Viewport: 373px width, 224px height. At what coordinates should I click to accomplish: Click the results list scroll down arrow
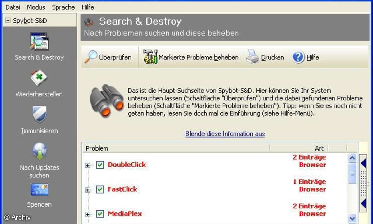(x=352, y=218)
